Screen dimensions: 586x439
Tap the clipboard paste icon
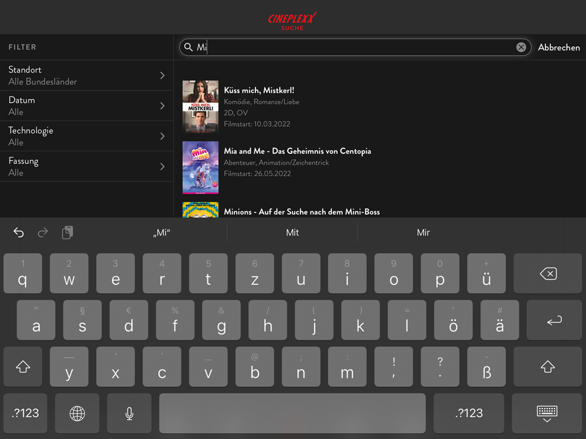click(67, 232)
